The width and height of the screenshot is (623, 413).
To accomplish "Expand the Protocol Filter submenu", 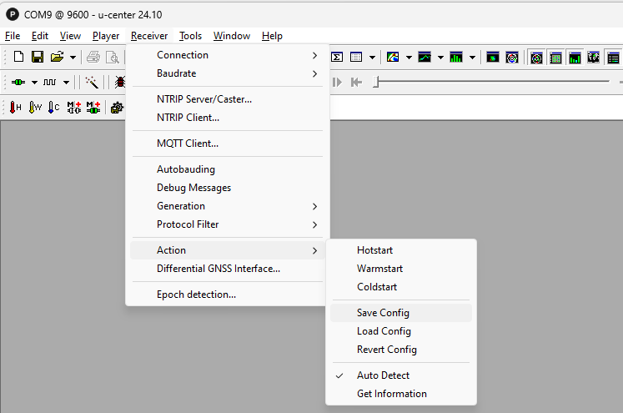I will click(x=228, y=224).
